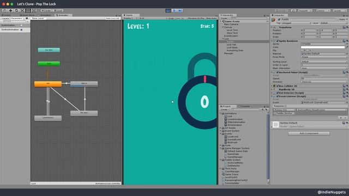
Task: Open the Layers dropdown
Action: (323, 10)
